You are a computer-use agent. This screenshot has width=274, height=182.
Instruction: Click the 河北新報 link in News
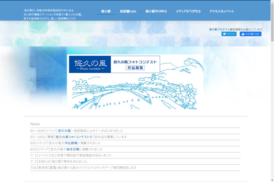(x=71, y=143)
